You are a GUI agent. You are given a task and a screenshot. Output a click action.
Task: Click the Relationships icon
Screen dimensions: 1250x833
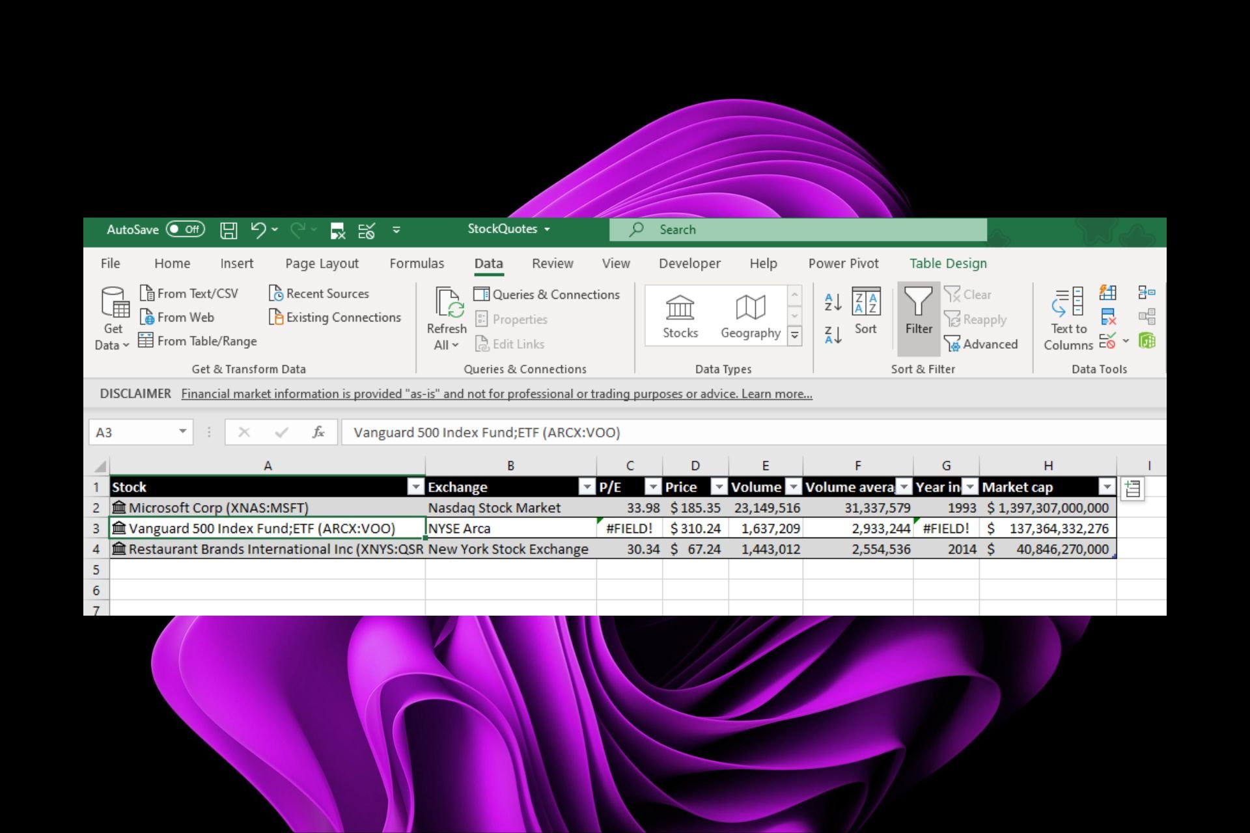(1147, 317)
